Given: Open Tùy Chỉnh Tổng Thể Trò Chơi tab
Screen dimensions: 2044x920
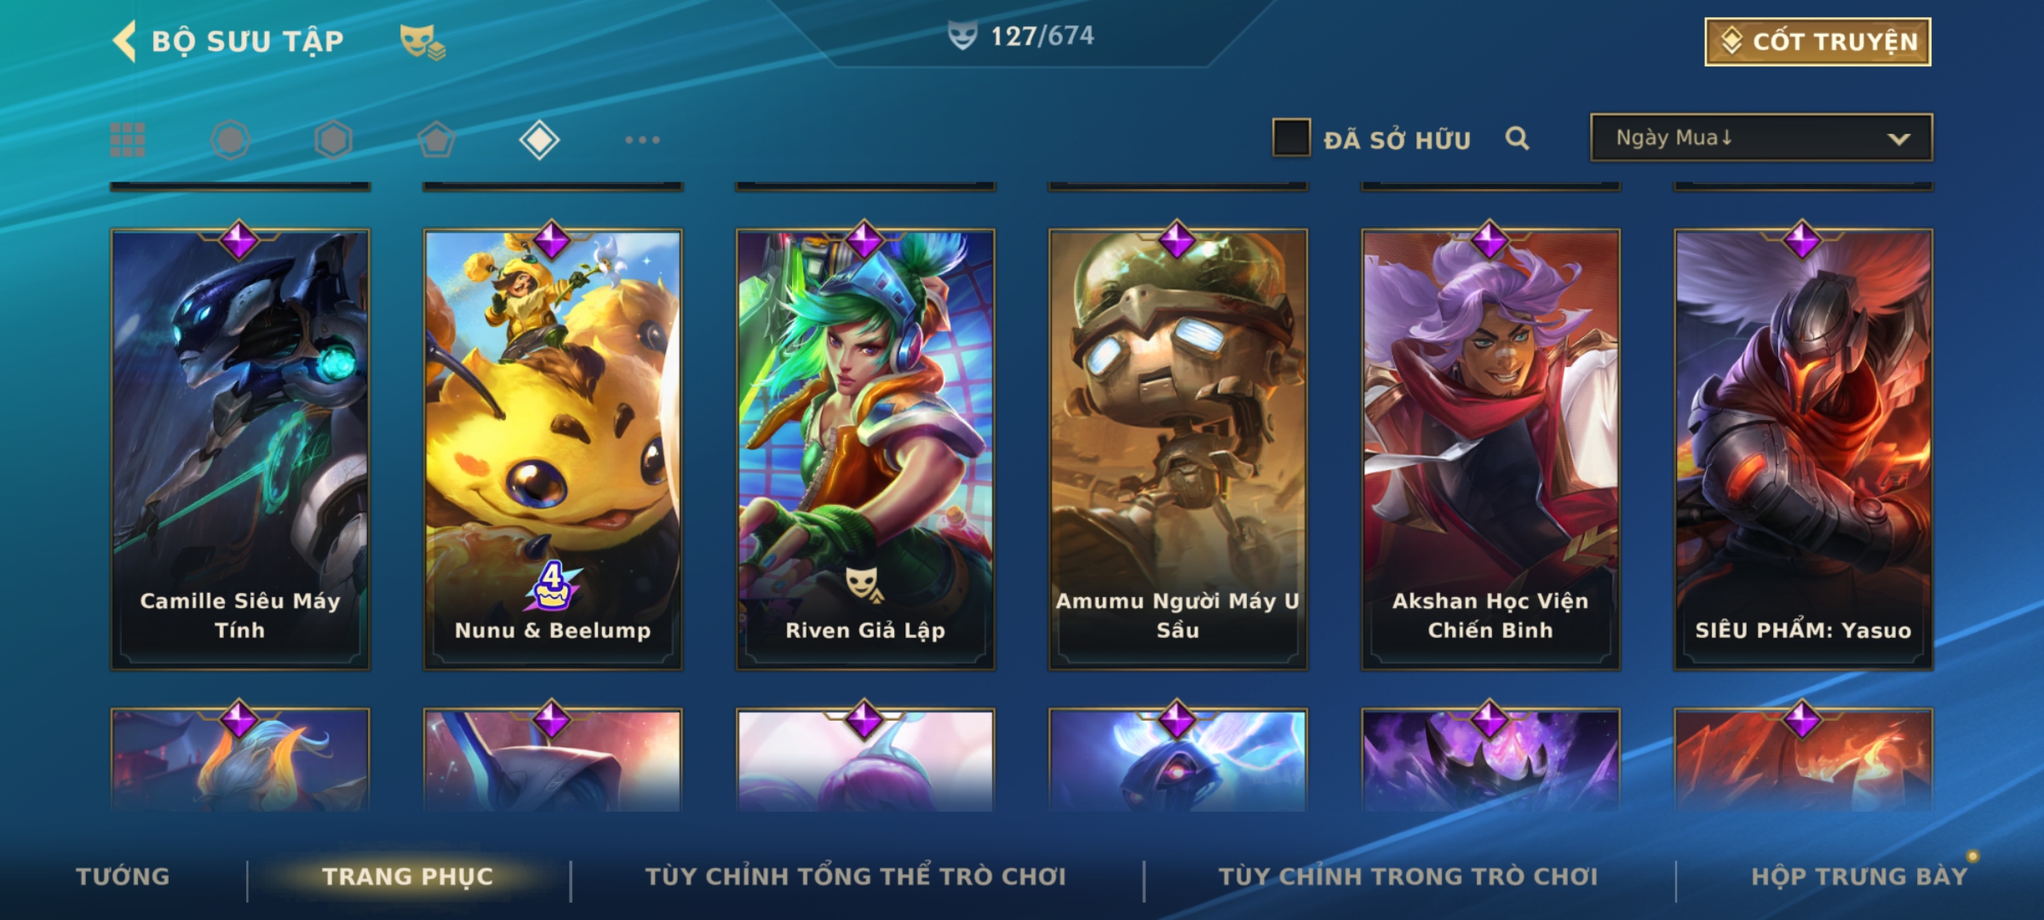Looking at the screenshot, I should (855, 877).
